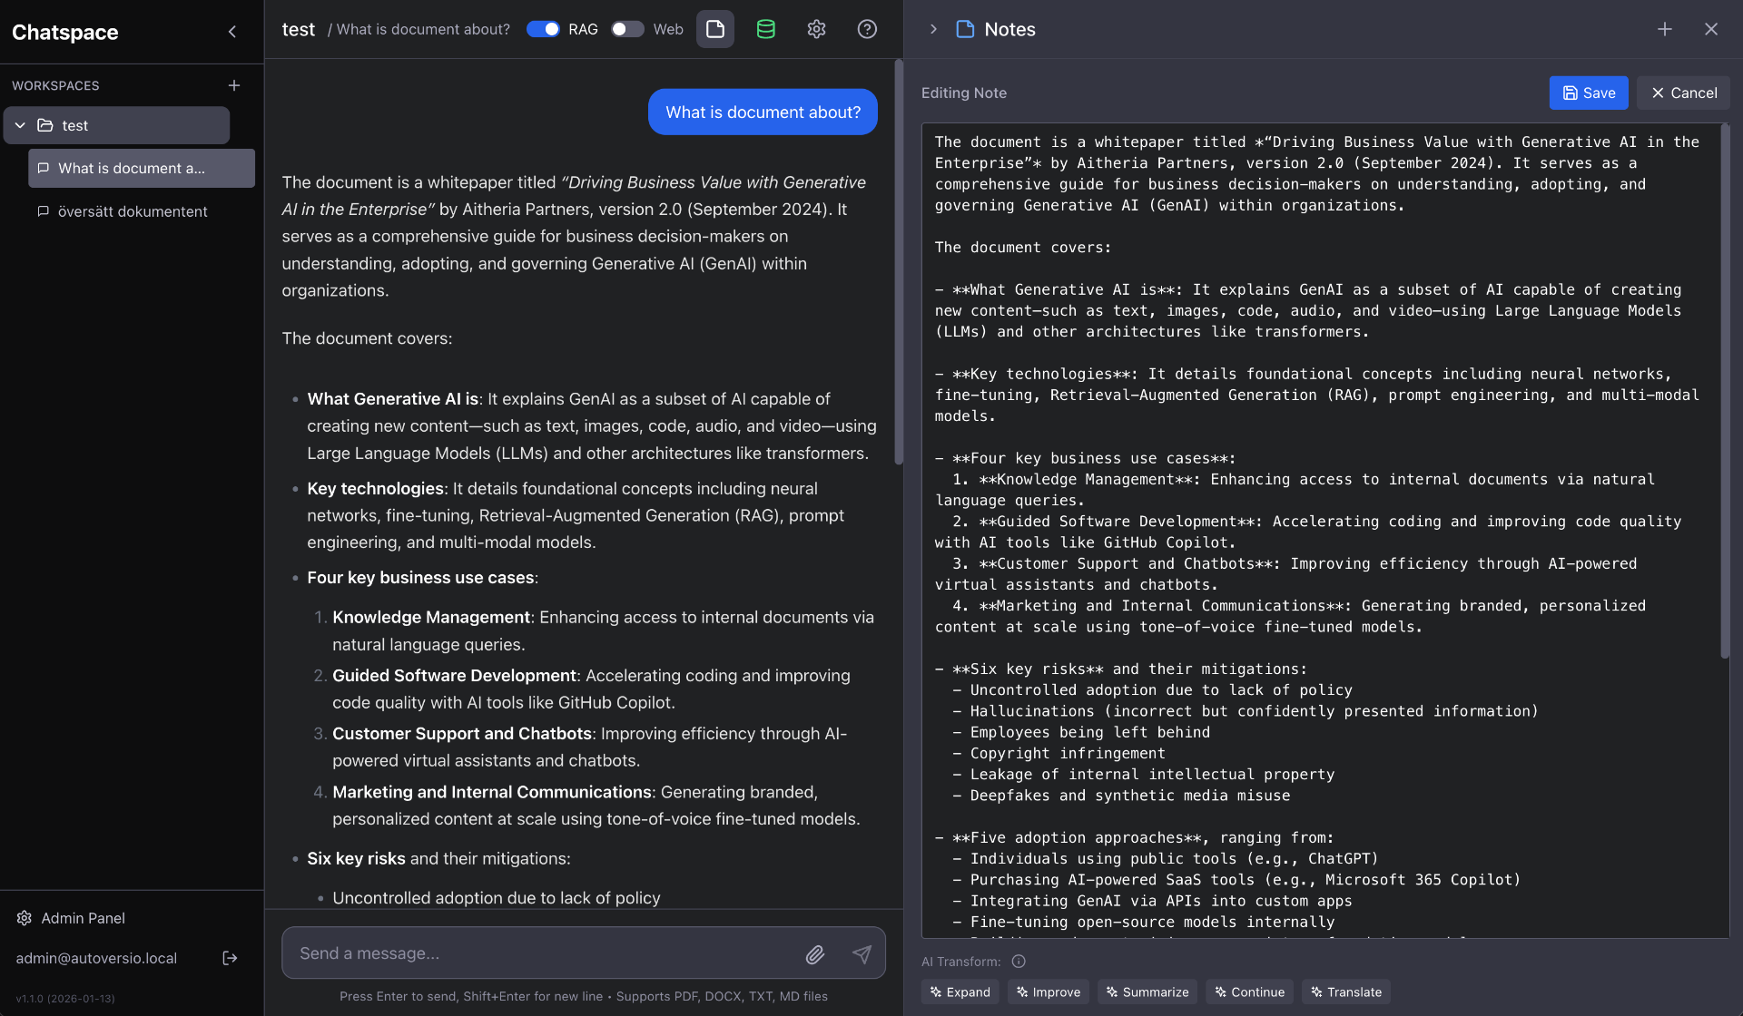Image resolution: width=1743 pixels, height=1016 pixels.
Task: Open the help question mark icon
Action: [x=868, y=29]
